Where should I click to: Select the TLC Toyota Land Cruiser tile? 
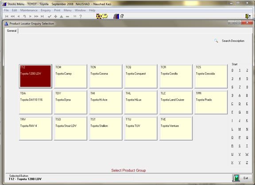[176, 102]
